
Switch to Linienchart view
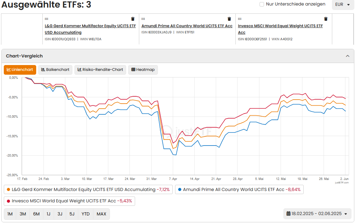(20, 70)
